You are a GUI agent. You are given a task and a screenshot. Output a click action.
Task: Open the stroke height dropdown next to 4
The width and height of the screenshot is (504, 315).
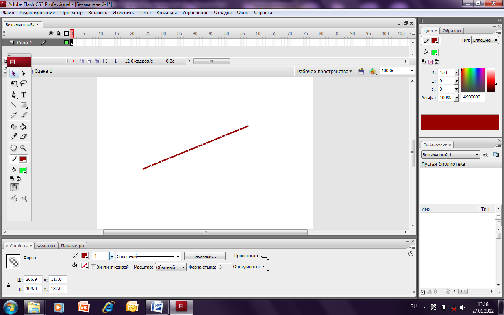pos(112,256)
